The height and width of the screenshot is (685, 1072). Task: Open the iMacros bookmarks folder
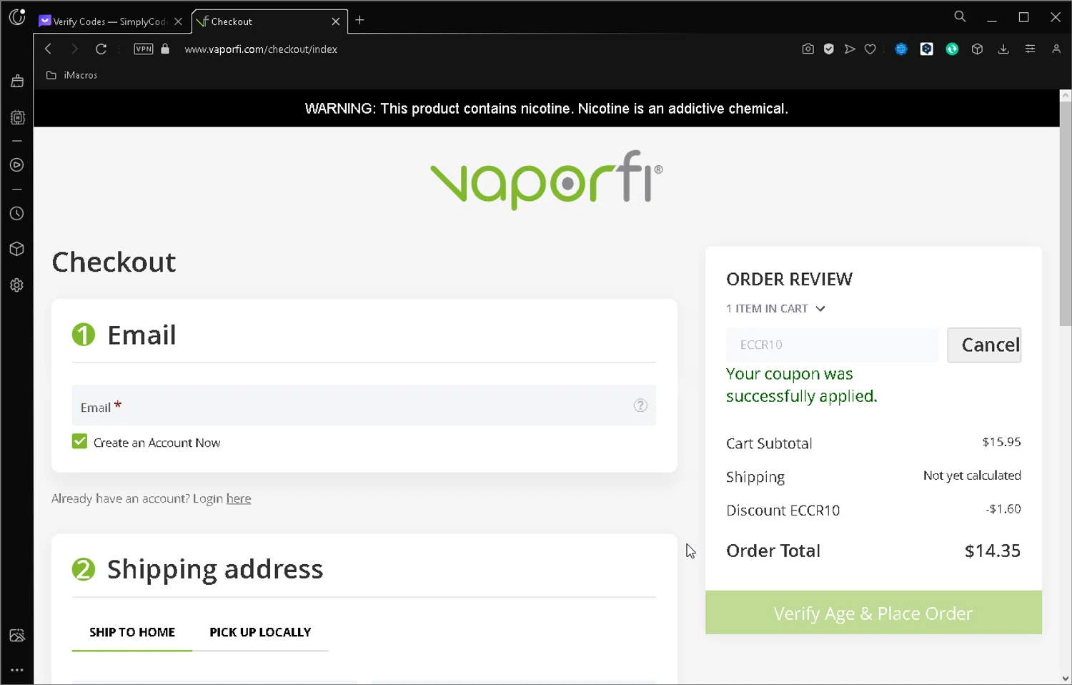[x=72, y=75]
